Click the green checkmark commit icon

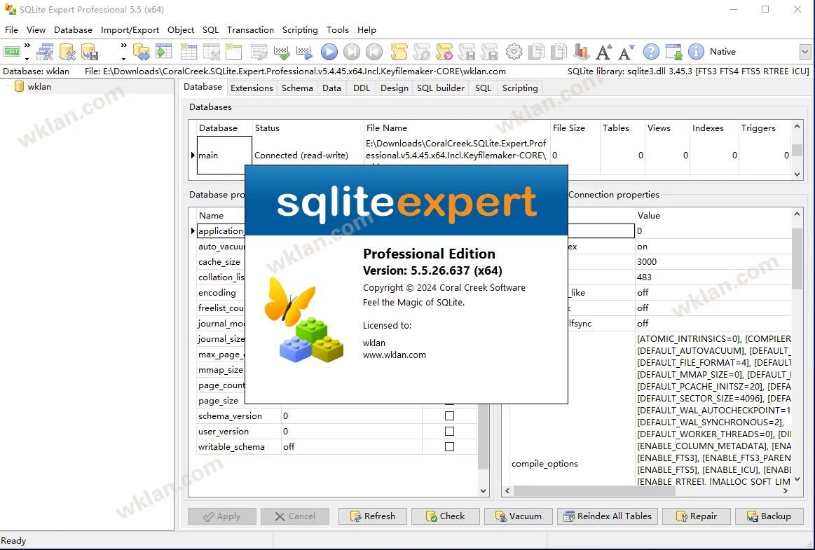point(281,51)
